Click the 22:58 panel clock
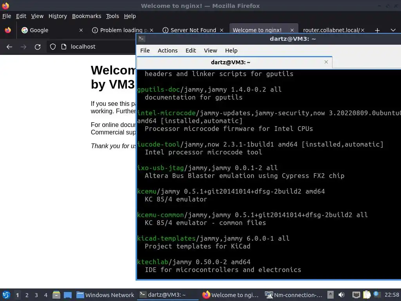Screen dimensions: 401x301 click(x=392, y=295)
